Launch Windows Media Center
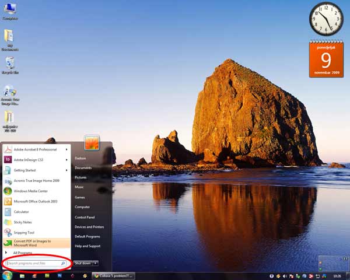 [x=30, y=191]
